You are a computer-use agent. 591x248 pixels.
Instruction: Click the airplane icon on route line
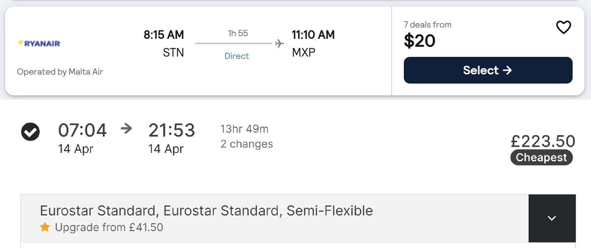click(279, 44)
